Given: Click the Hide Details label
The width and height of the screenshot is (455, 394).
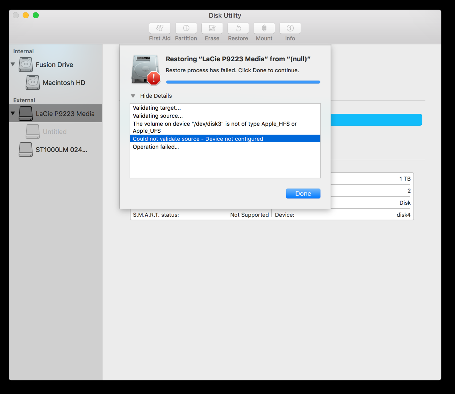Looking at the screenshot, I should tap(156, 96).
